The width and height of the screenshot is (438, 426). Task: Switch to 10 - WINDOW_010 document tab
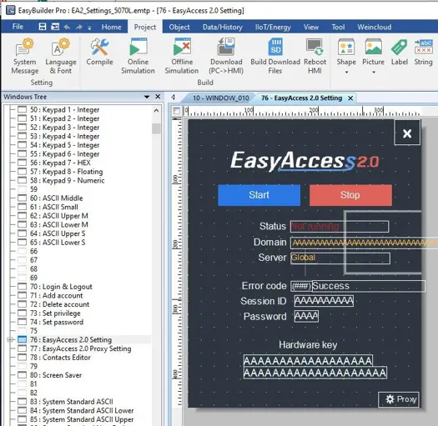pos(220,98)
